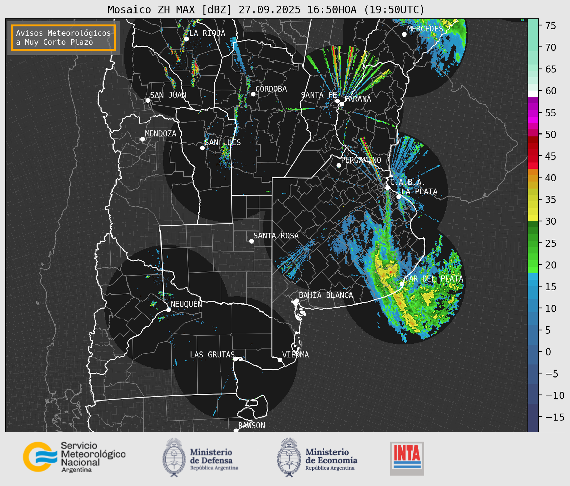Click the BAHÍA BLANCA city marker dot
The height and width of the screenshot is (486, 570).
pyautogui.click(x=296, y=301)
